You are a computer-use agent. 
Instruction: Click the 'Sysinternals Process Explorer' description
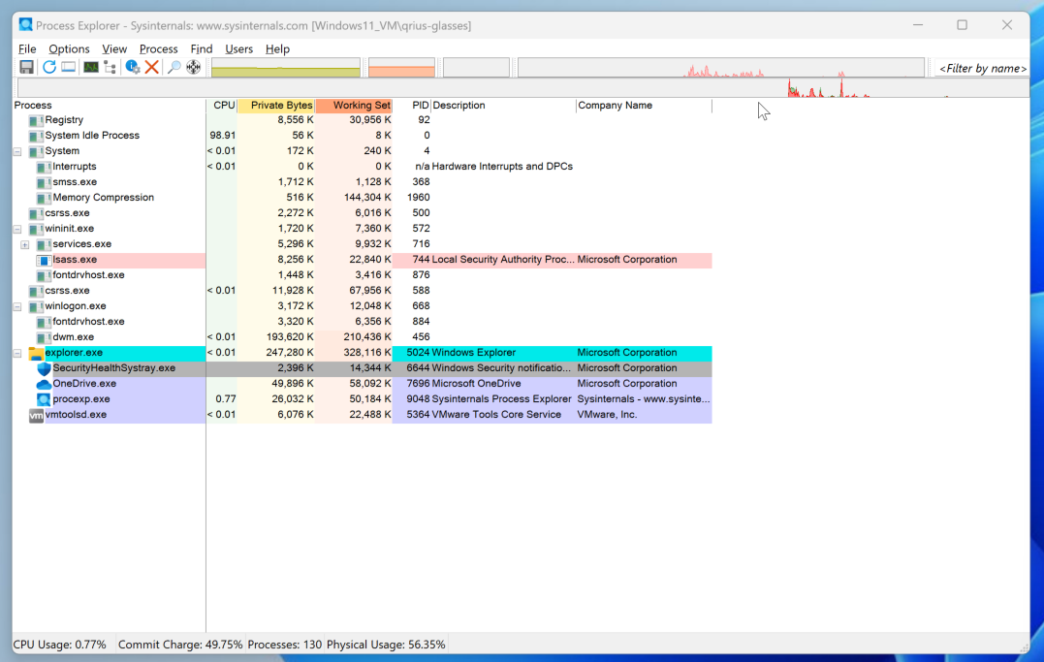pos(501,399)
